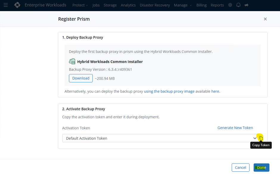Open the hamburger navigation menu
The image size is (280, 174).
pyautogui.click(x=6, y=5)
